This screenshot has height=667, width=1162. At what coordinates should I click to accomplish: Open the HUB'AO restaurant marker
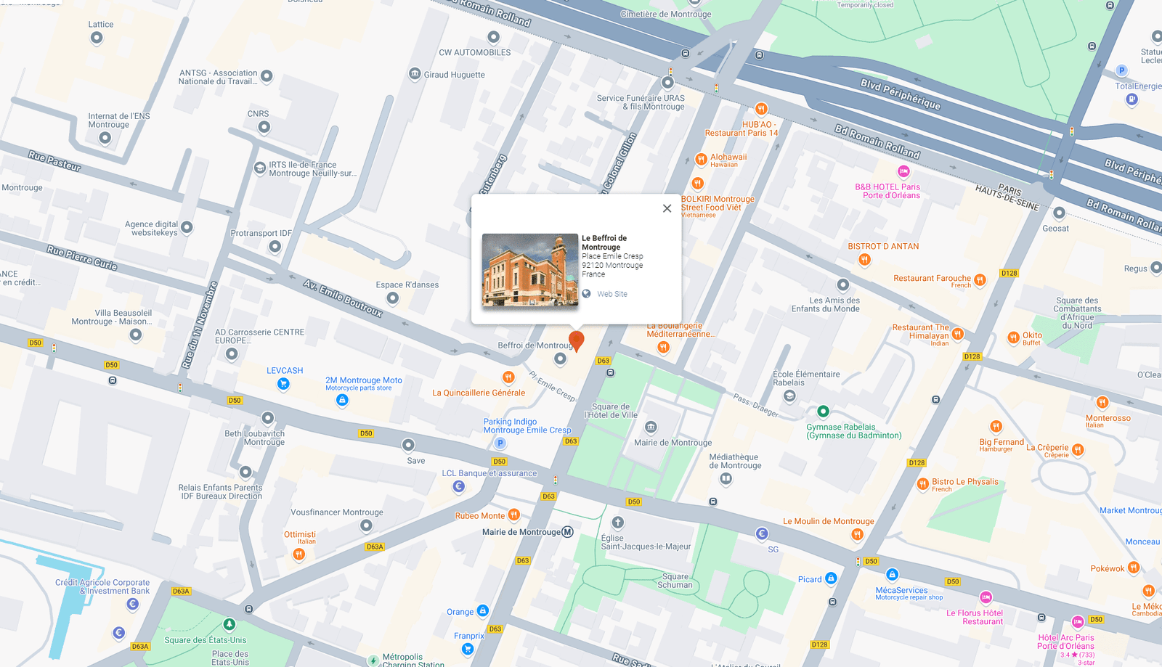coord(761,109)
